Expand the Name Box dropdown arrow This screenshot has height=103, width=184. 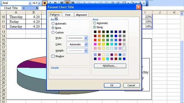pyautogui.click(x=24, y=8)
